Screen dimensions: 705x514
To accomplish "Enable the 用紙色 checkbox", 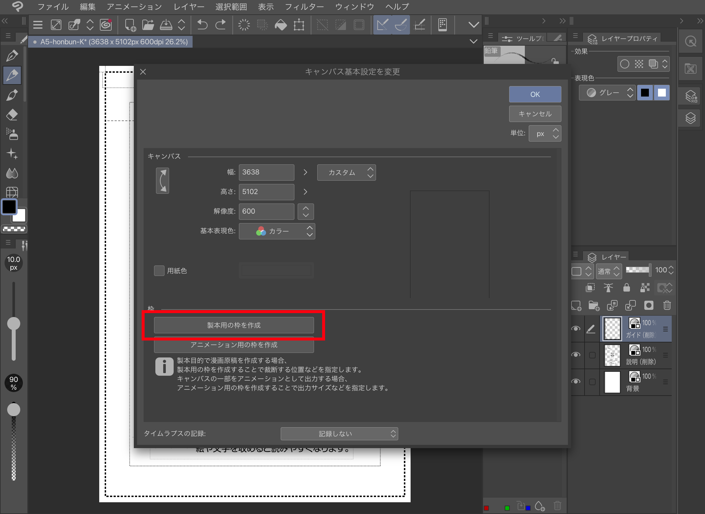I will (x=159, y=271).
